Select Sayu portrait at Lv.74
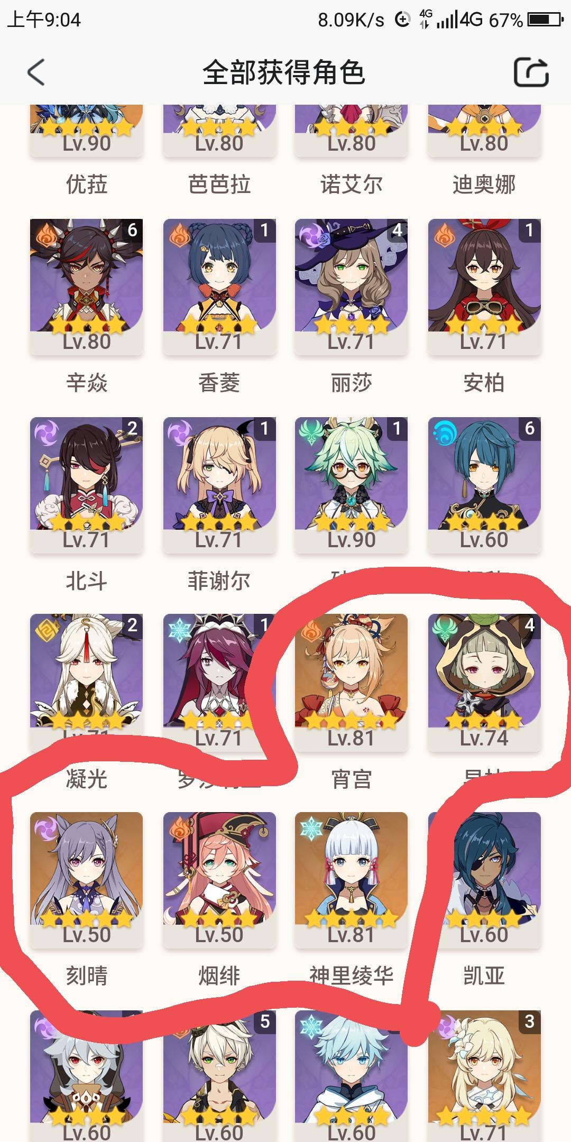 coord(484,683)
